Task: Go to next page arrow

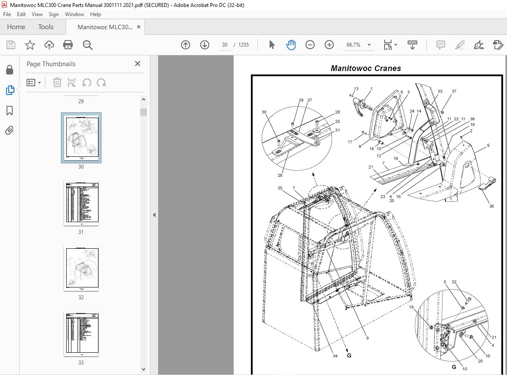Action: point(205,45)
